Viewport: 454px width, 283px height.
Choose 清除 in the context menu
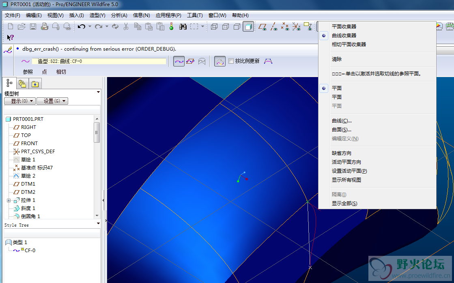(337, 59)
